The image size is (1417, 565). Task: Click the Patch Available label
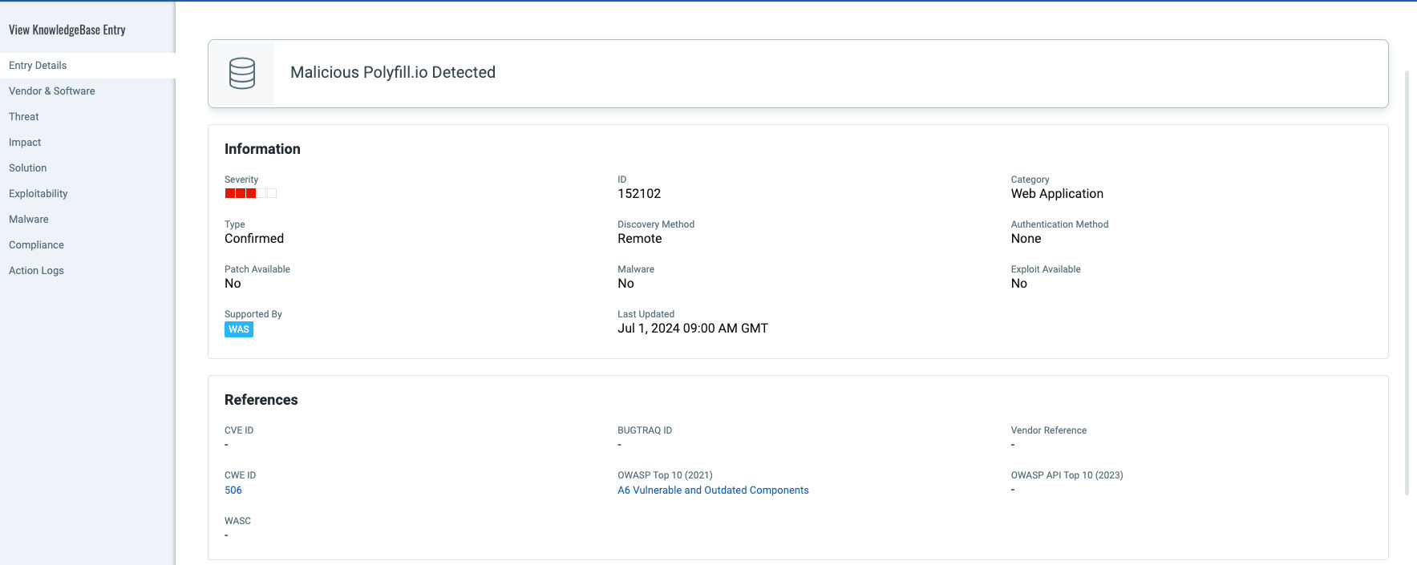pyautogui.click(x=257, y=269)
